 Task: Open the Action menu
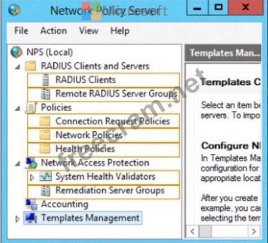coord(54,31)
